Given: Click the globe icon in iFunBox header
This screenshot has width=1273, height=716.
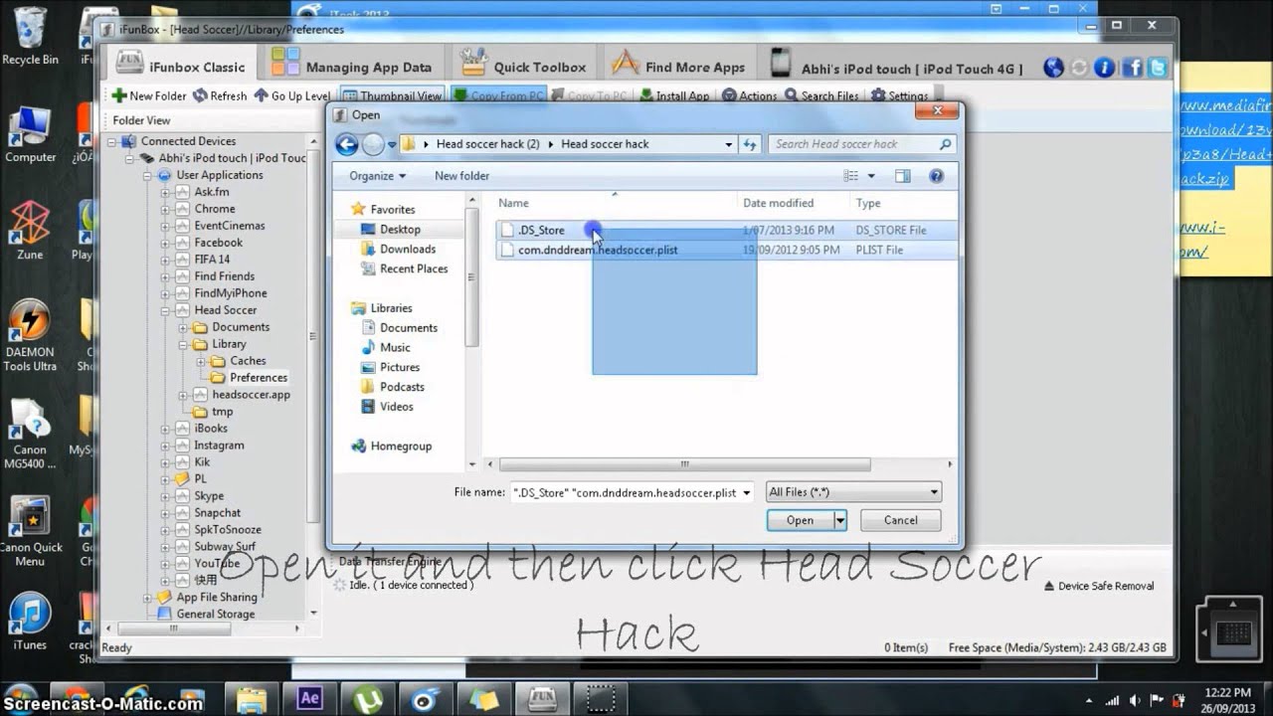Looking at the screenshot, I should tap(1053, 68).
